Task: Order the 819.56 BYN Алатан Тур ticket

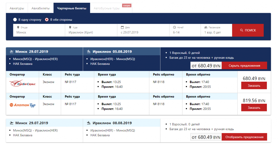Action: pyautogui.click(x=254, y=108)
